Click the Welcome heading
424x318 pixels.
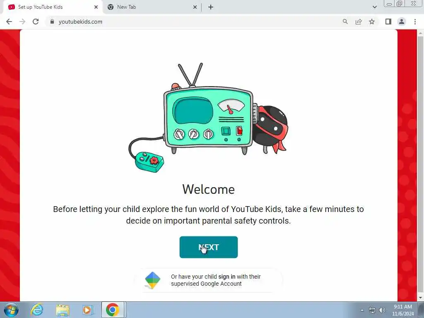209,189
